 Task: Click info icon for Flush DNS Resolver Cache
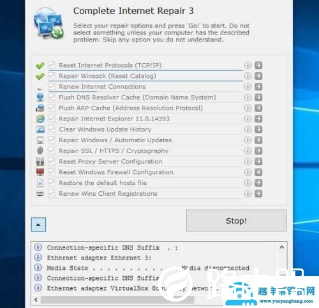tap(248, 98)
